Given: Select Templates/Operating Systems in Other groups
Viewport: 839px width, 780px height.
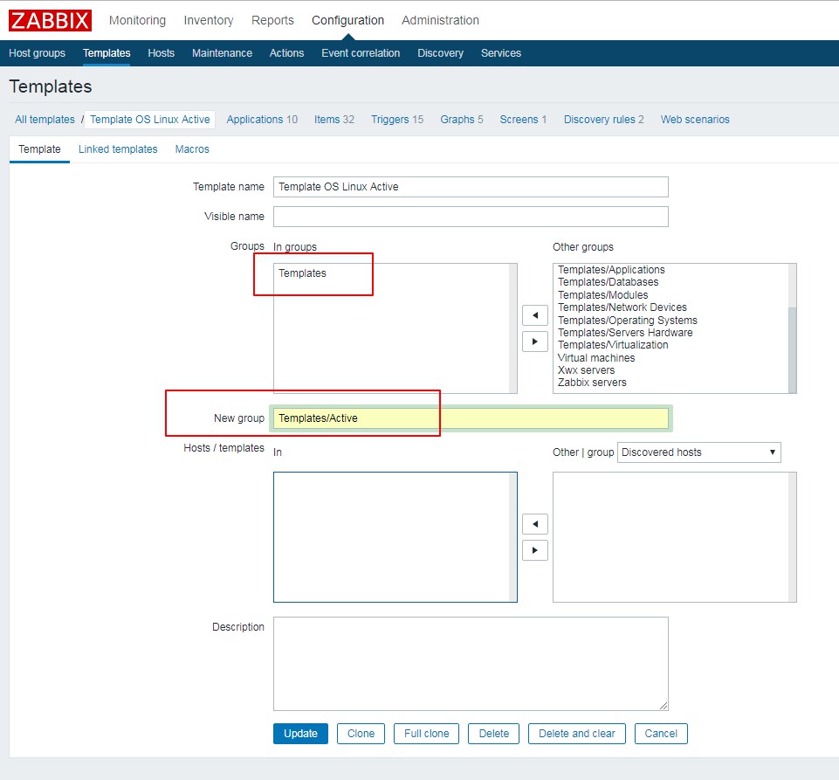Looking at the screenshot, I should [x=627, y=321].
